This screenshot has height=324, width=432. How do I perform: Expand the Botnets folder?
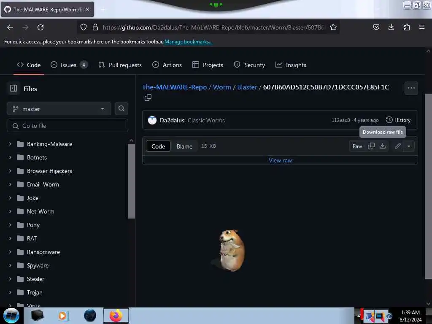(x=10, y=157)
